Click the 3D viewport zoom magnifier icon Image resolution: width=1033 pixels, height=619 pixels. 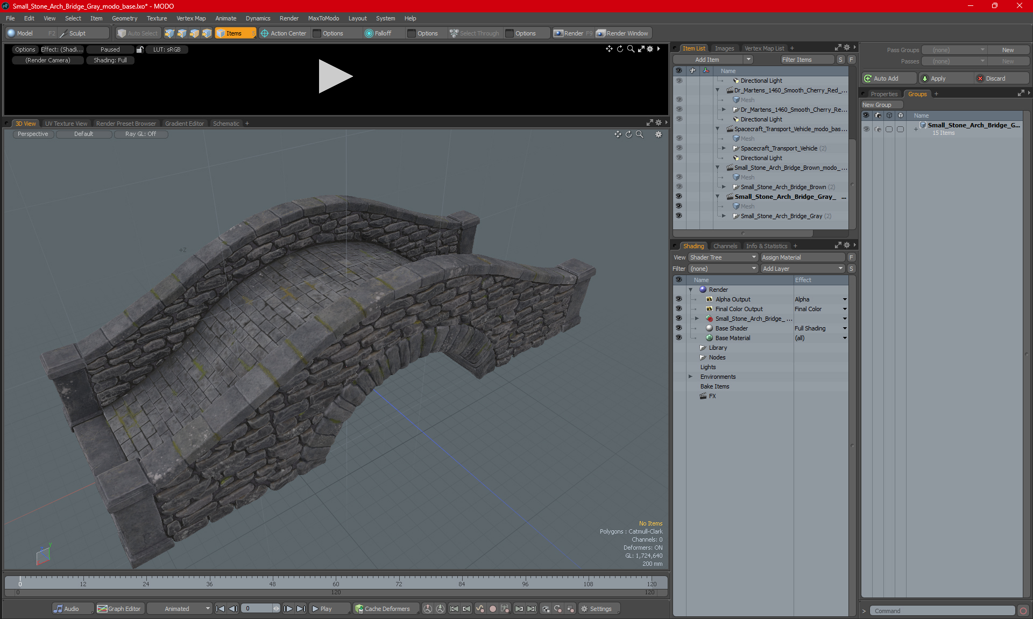click(639, 134)
